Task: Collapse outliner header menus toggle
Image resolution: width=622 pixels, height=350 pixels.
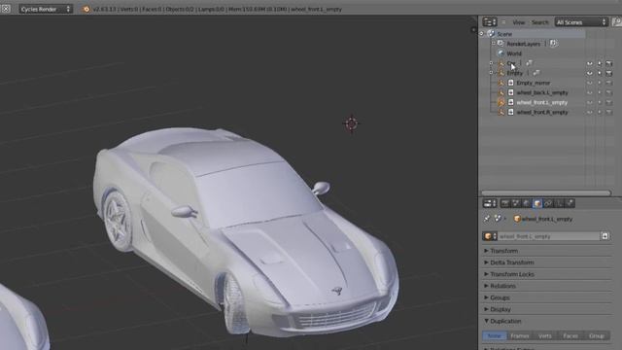Action: tap(503, 22)
